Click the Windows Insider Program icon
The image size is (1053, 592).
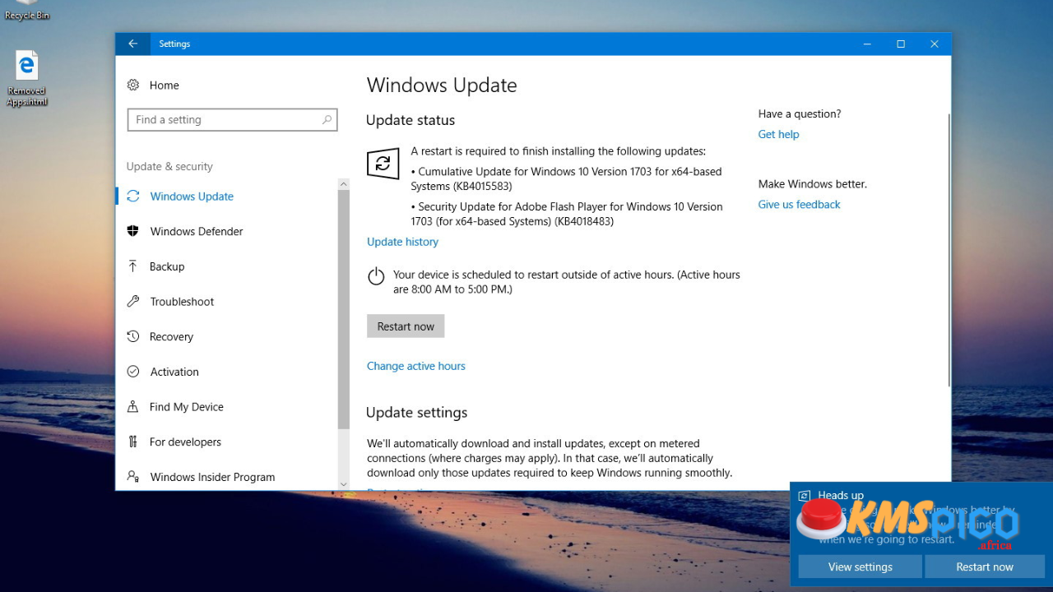click(x=133, y=477)
